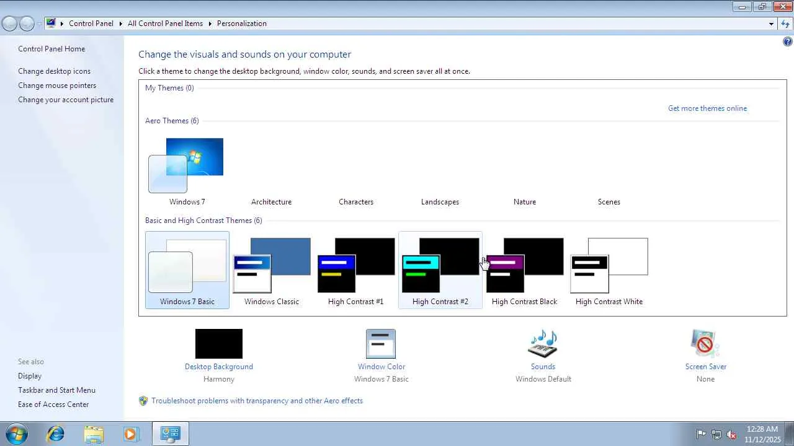Refresh the Personalization page from the address bar
The height and width of the screenshot is (446, 794).
click(785, 24)
